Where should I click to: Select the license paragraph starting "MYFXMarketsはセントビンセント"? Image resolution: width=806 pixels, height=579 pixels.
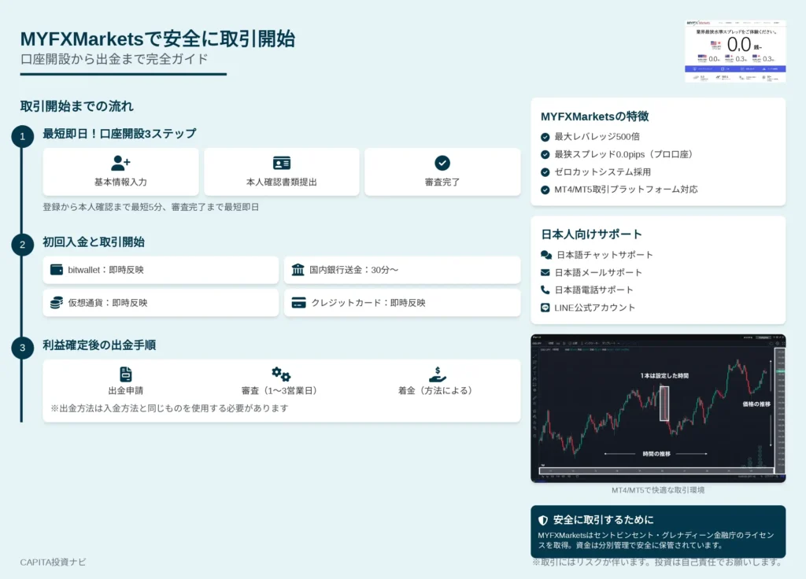click(x=656, y=540)
